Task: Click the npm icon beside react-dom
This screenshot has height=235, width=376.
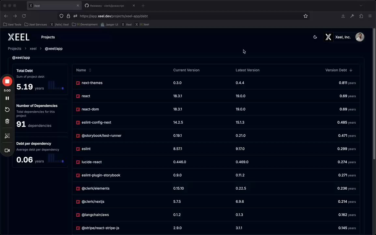Action: pyautogui.click(x=78, y=109)
